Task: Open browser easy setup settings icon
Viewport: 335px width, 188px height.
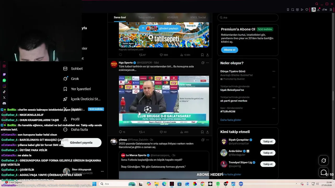Action: pyautogui.click(x=331, y=10)
